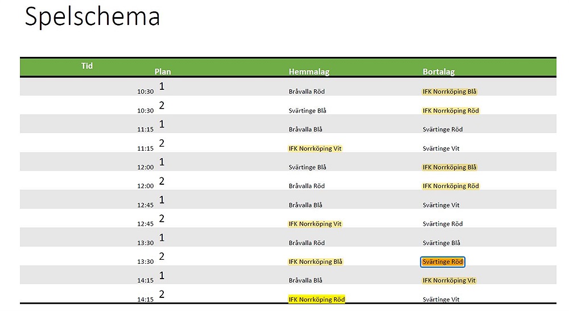Select the Spelschema title text
This screenshot has width=569, height=311.
coord(92,16)
